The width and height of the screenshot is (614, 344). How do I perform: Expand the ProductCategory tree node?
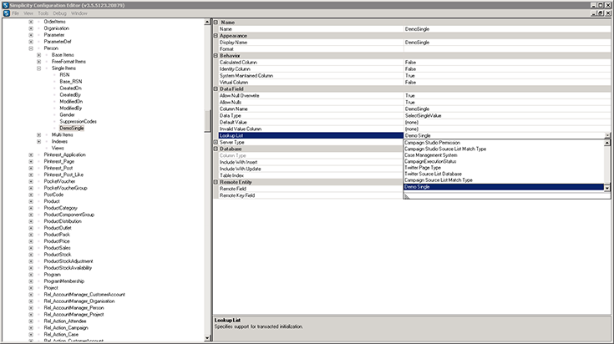[x=31, y=208]
